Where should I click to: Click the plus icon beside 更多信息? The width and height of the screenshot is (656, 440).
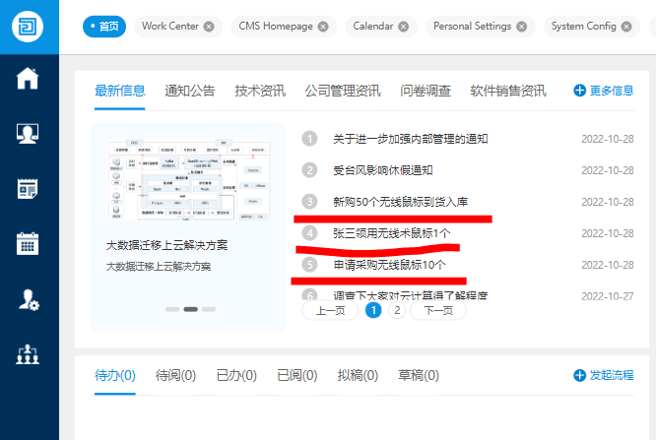coord(579,91)
